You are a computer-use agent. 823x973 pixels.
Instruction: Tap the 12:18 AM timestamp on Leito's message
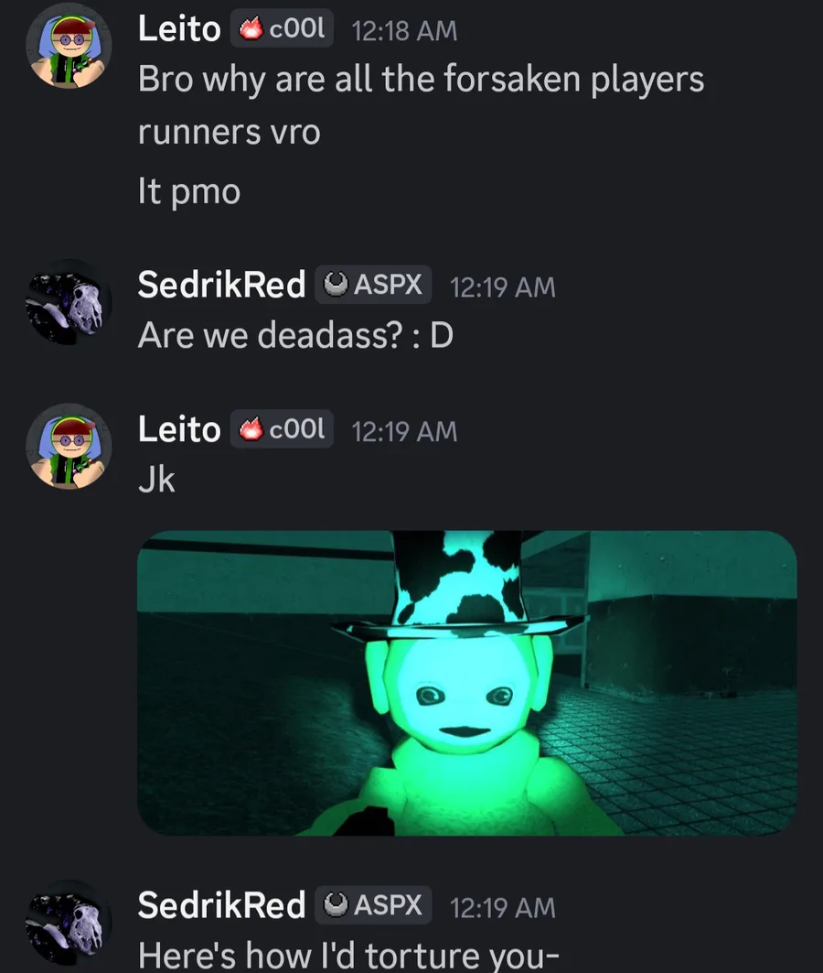405,31
